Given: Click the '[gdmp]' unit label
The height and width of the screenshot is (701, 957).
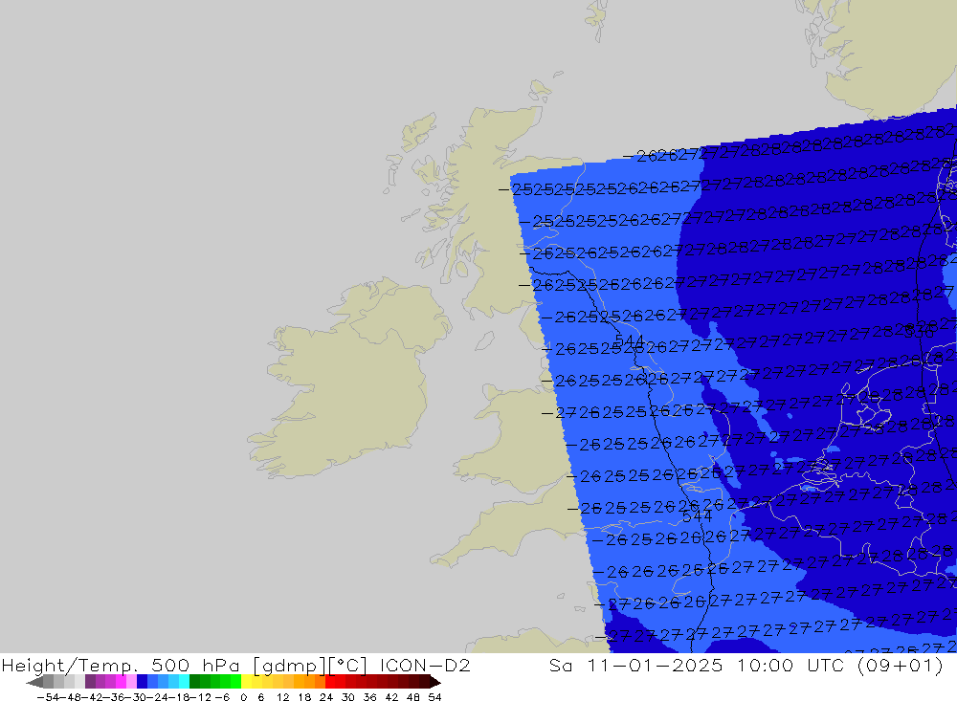Looking at the screenshot, I should pyautogui.click(x=290, y=665).
